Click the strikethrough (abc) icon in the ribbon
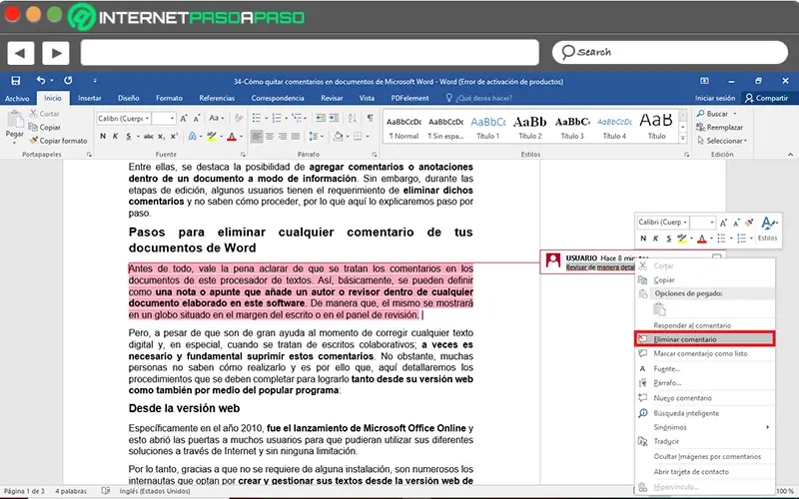The height and width of the screenshot is (499, 799). pyautogui.click(x=148, y=136)
